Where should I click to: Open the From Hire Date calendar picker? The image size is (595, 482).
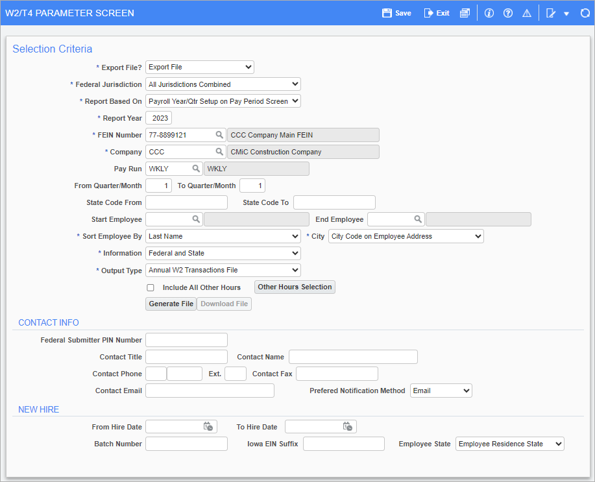point(208,426)
